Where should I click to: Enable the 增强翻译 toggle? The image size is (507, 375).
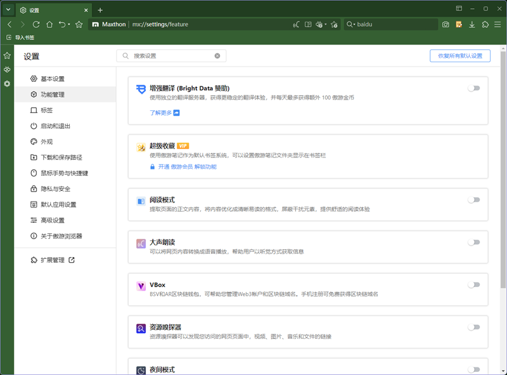coord(473,88)
